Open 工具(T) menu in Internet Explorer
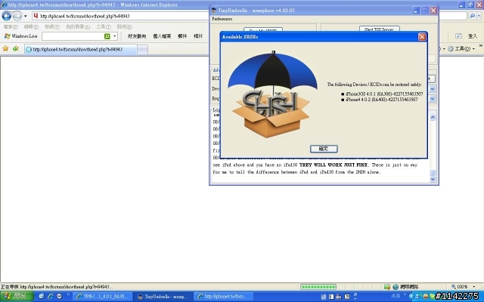 [x=104, y=27]
